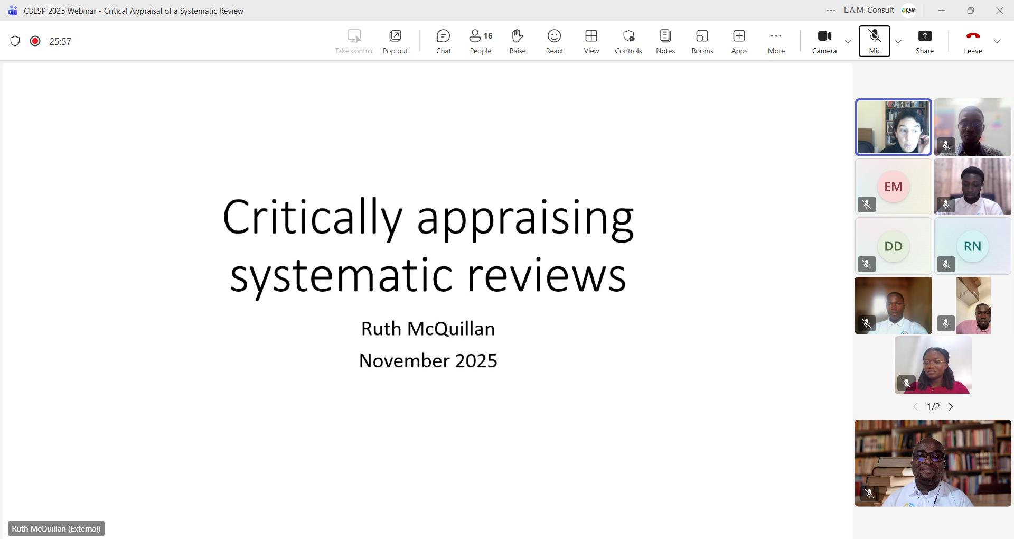Open the View layout options

[x=591, y=41]
